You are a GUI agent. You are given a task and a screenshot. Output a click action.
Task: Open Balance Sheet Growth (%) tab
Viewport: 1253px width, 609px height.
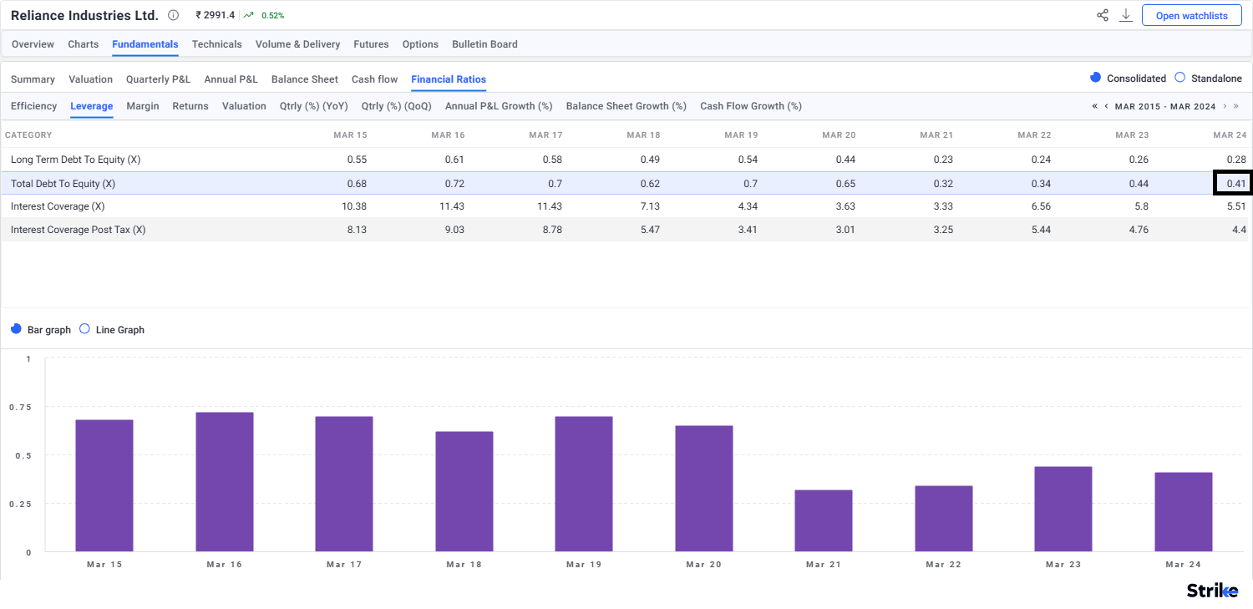tap(626, 106)
